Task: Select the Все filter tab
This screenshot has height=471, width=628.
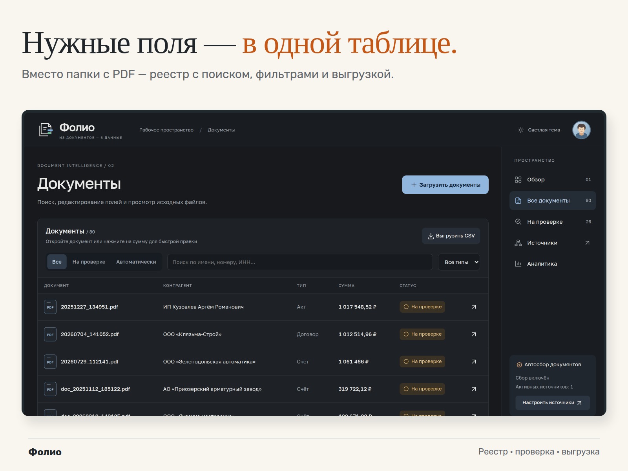Action: (57, 262)
